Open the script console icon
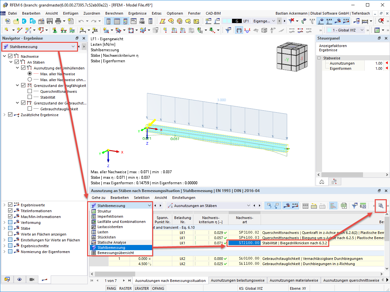 pos(133,21)
